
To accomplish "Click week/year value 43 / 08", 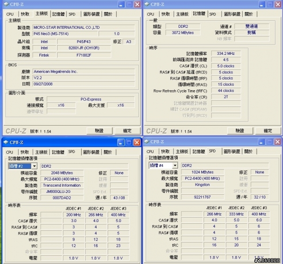I will point(119,198).
